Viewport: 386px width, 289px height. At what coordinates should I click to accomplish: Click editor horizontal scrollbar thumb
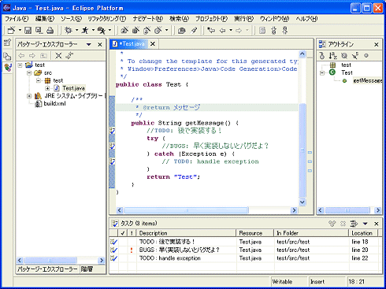click(x=186, y=210)
